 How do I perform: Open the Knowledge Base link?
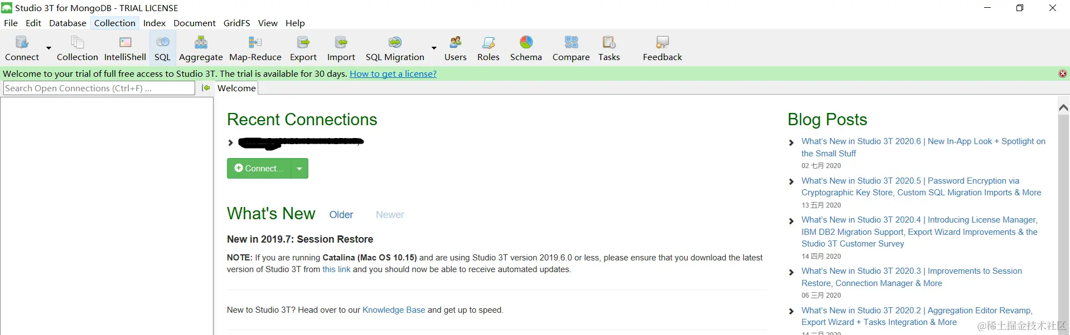pyautogui.click(x=394, y=310)
